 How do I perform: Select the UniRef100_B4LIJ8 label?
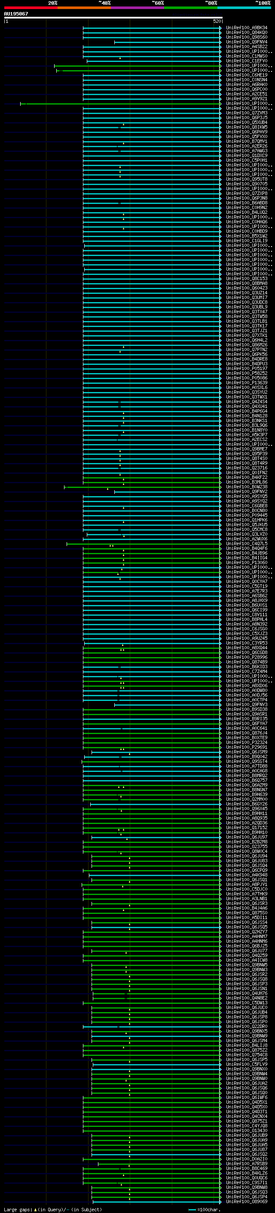247,1045
